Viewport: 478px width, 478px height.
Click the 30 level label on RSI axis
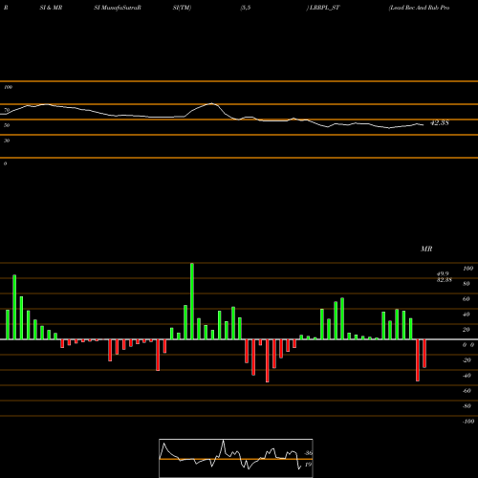[x=7, y=141]
